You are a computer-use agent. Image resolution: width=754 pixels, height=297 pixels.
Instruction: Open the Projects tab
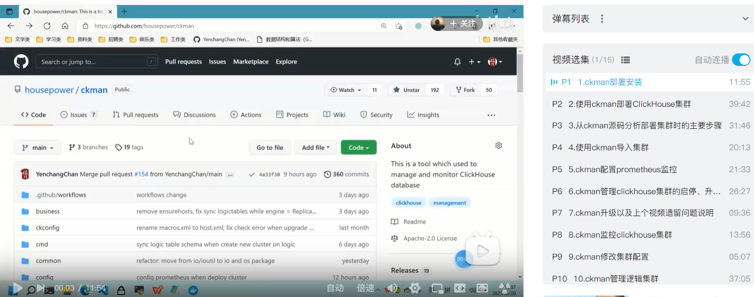[292, 115]
